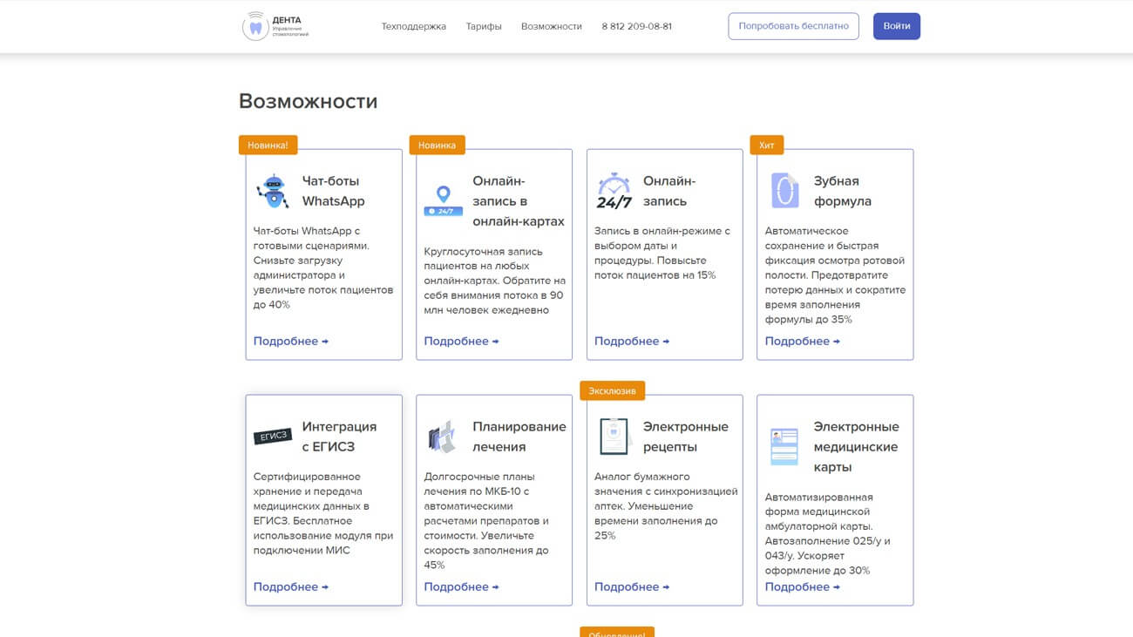The image size is (1133, 637).
Task: Click the Denta tooth logo
Action: pyautogui.click(x=255, y=26)
